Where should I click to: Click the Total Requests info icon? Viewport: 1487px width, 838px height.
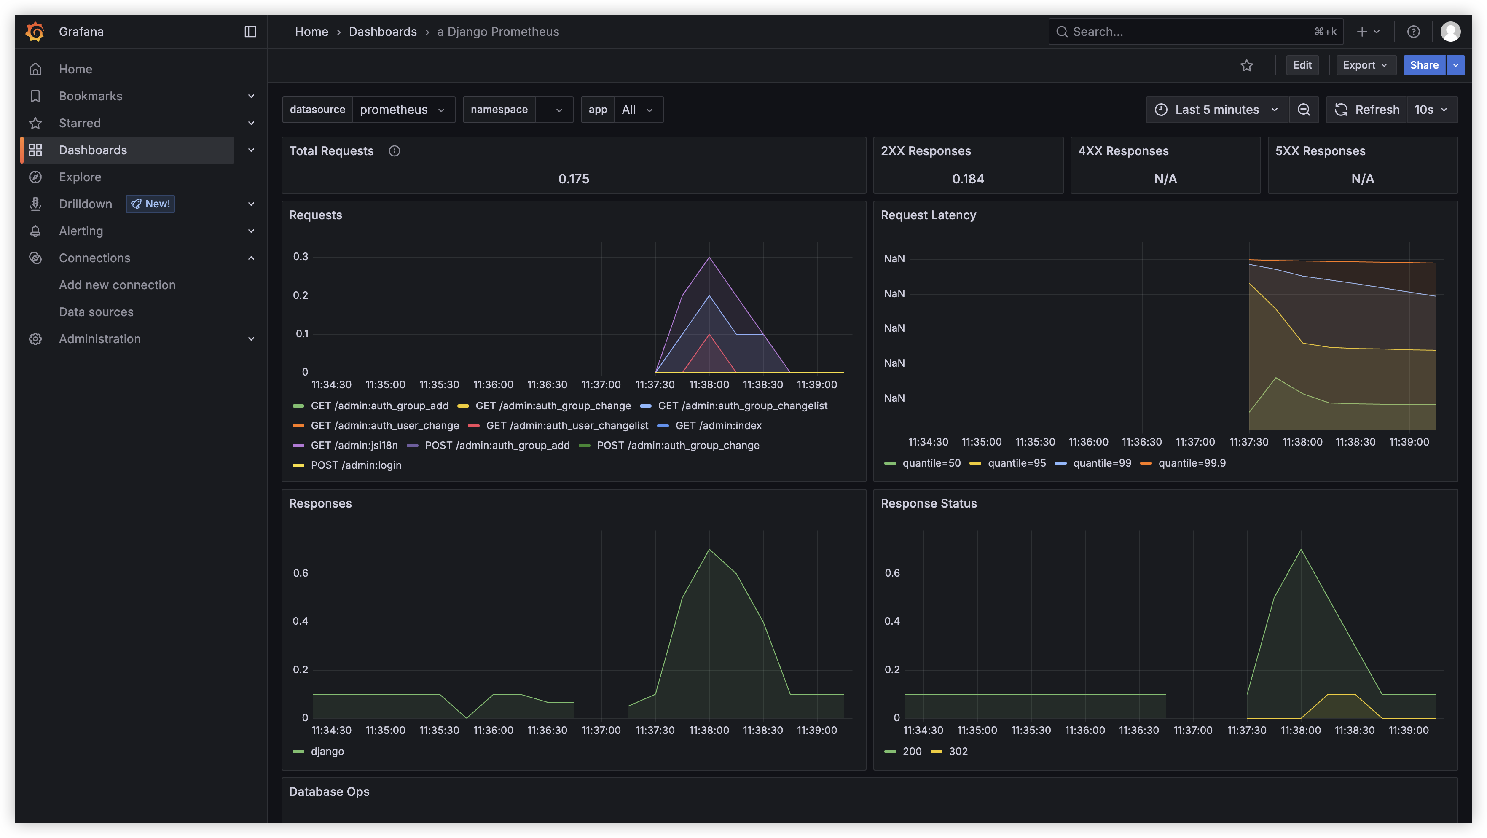394,151
